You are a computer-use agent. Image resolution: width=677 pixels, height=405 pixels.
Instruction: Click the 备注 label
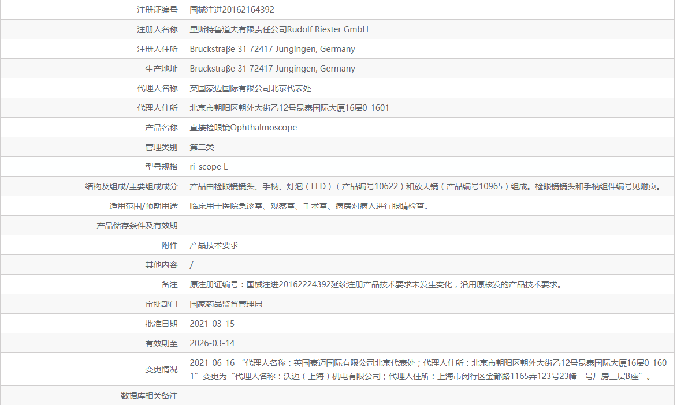coord(169,284)
